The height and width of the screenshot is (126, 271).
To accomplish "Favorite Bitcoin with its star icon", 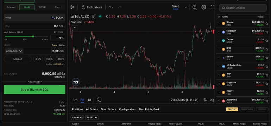I will (x=267, y=23).
